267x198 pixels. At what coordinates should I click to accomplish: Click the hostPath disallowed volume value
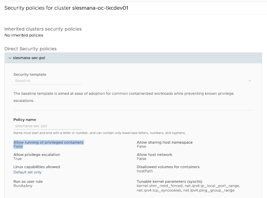145,171
